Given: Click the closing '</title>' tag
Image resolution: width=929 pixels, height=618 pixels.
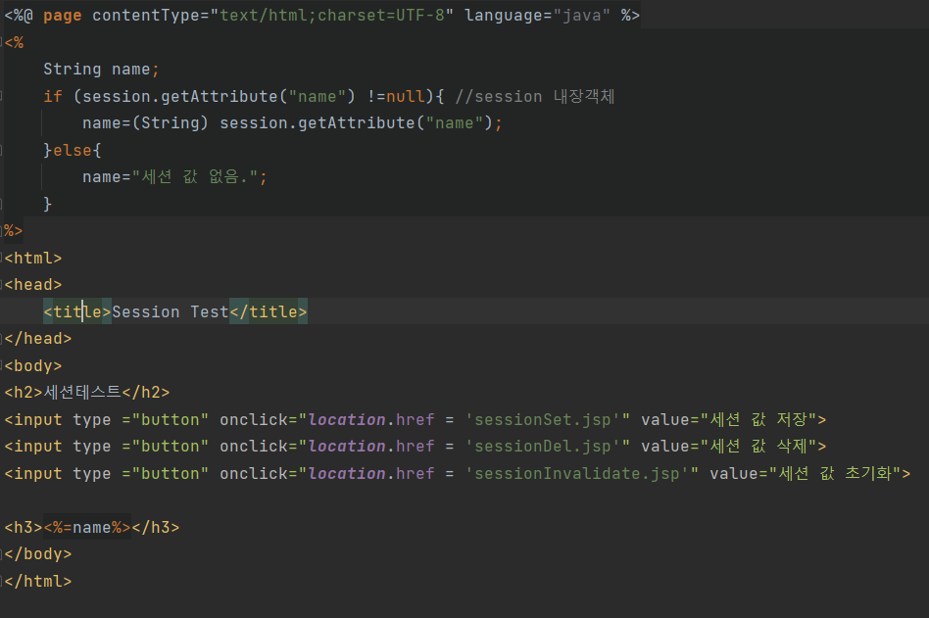Looking at the screenshot, I should tap(269, 312).
